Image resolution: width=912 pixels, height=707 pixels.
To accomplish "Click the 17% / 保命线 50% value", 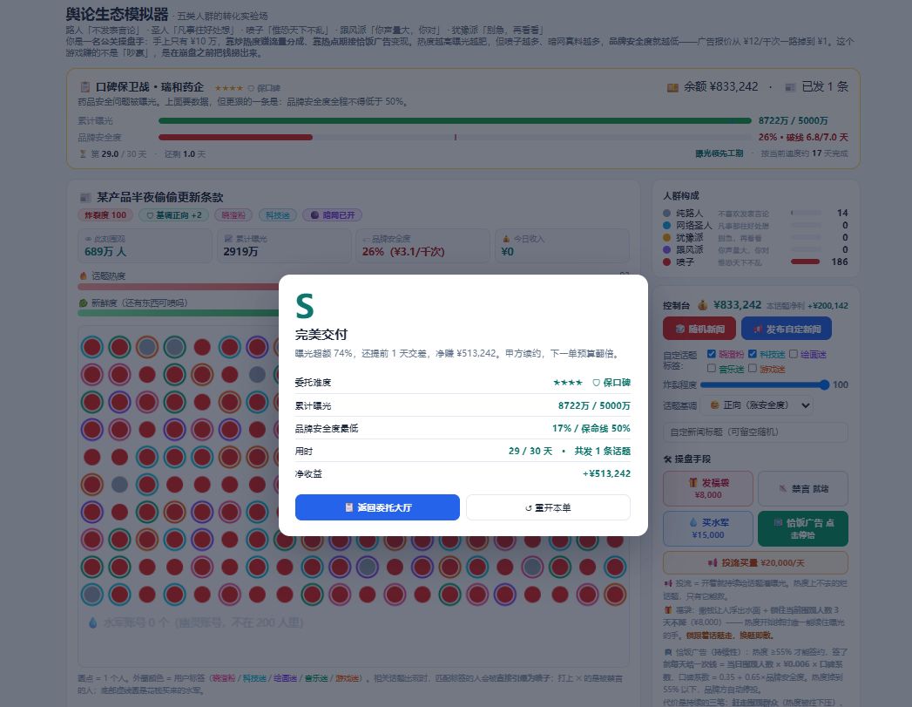I will 591,428.
